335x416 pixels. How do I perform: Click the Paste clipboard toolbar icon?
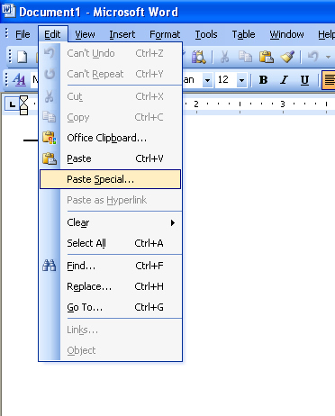pyautogui.click(x=267, y=57)
